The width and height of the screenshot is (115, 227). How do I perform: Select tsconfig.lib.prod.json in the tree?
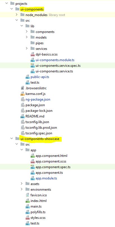41,128
